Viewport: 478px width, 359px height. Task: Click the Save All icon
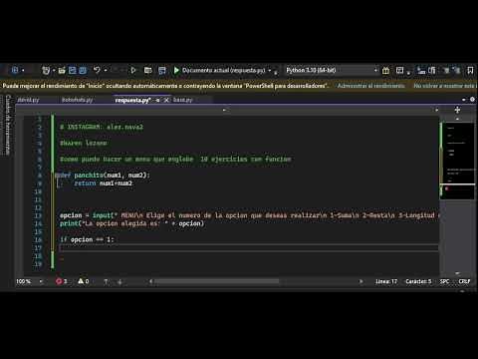(x=83, y=70)
